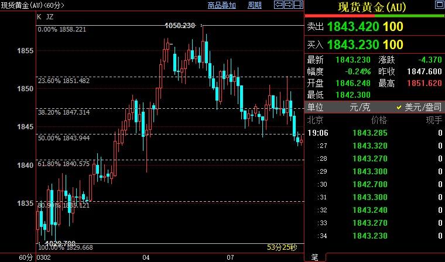The height and width of the screenshot is (262, 445).
Task: Switch to the 笔 tab at the bottom
Action: 315,257
